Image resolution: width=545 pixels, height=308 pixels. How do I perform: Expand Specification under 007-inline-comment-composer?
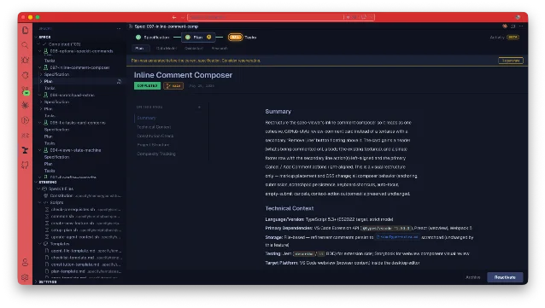41,74
